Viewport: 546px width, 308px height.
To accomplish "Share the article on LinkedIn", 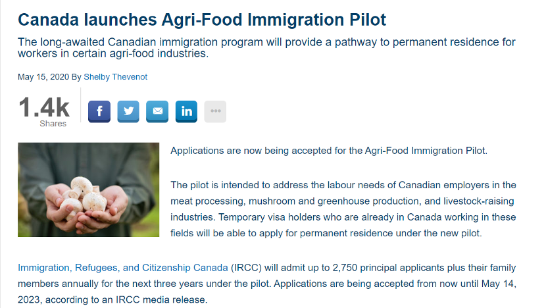I will [x=186, y=111].
